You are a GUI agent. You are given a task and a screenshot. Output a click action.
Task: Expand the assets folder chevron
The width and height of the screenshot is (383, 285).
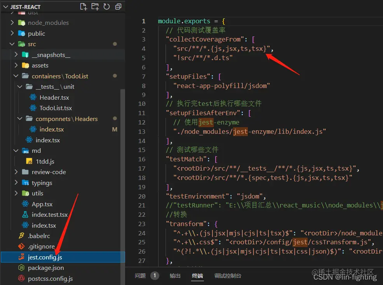pyautogui.click(x=16, y=66)
